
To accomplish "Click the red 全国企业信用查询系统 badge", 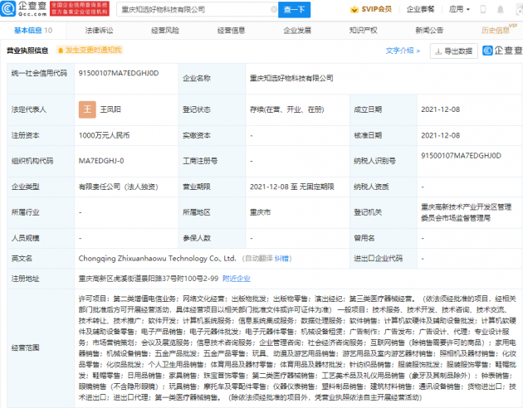I will [80, 9].
